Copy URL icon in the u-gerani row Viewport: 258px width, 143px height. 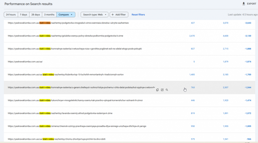tap(157, 90)
